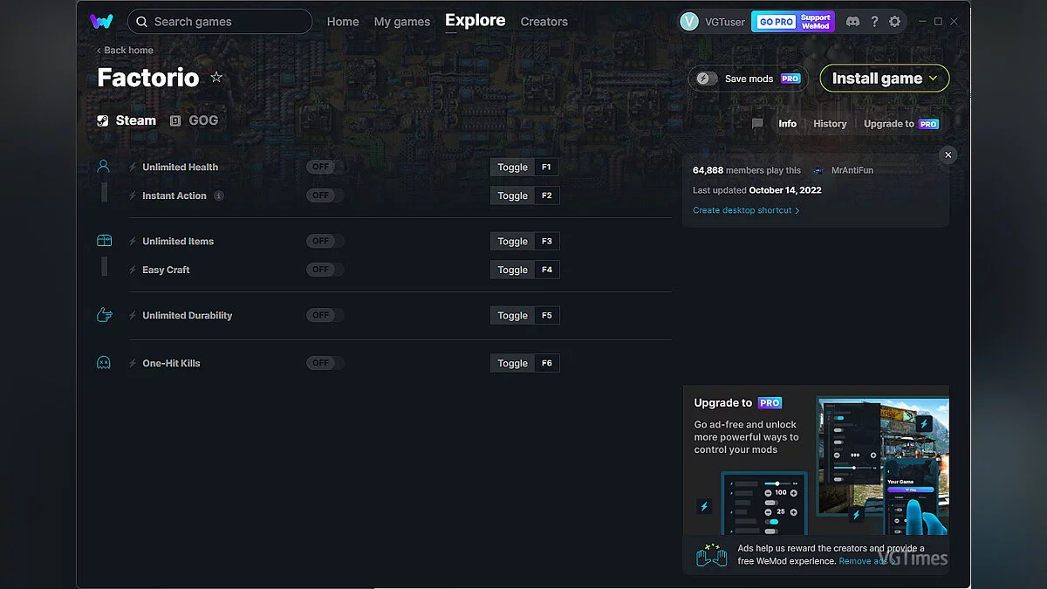
Task: Click the VGTuser username
Action: click(725, 22)
